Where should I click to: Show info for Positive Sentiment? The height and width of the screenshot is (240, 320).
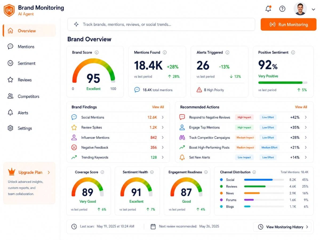point(293,53)
